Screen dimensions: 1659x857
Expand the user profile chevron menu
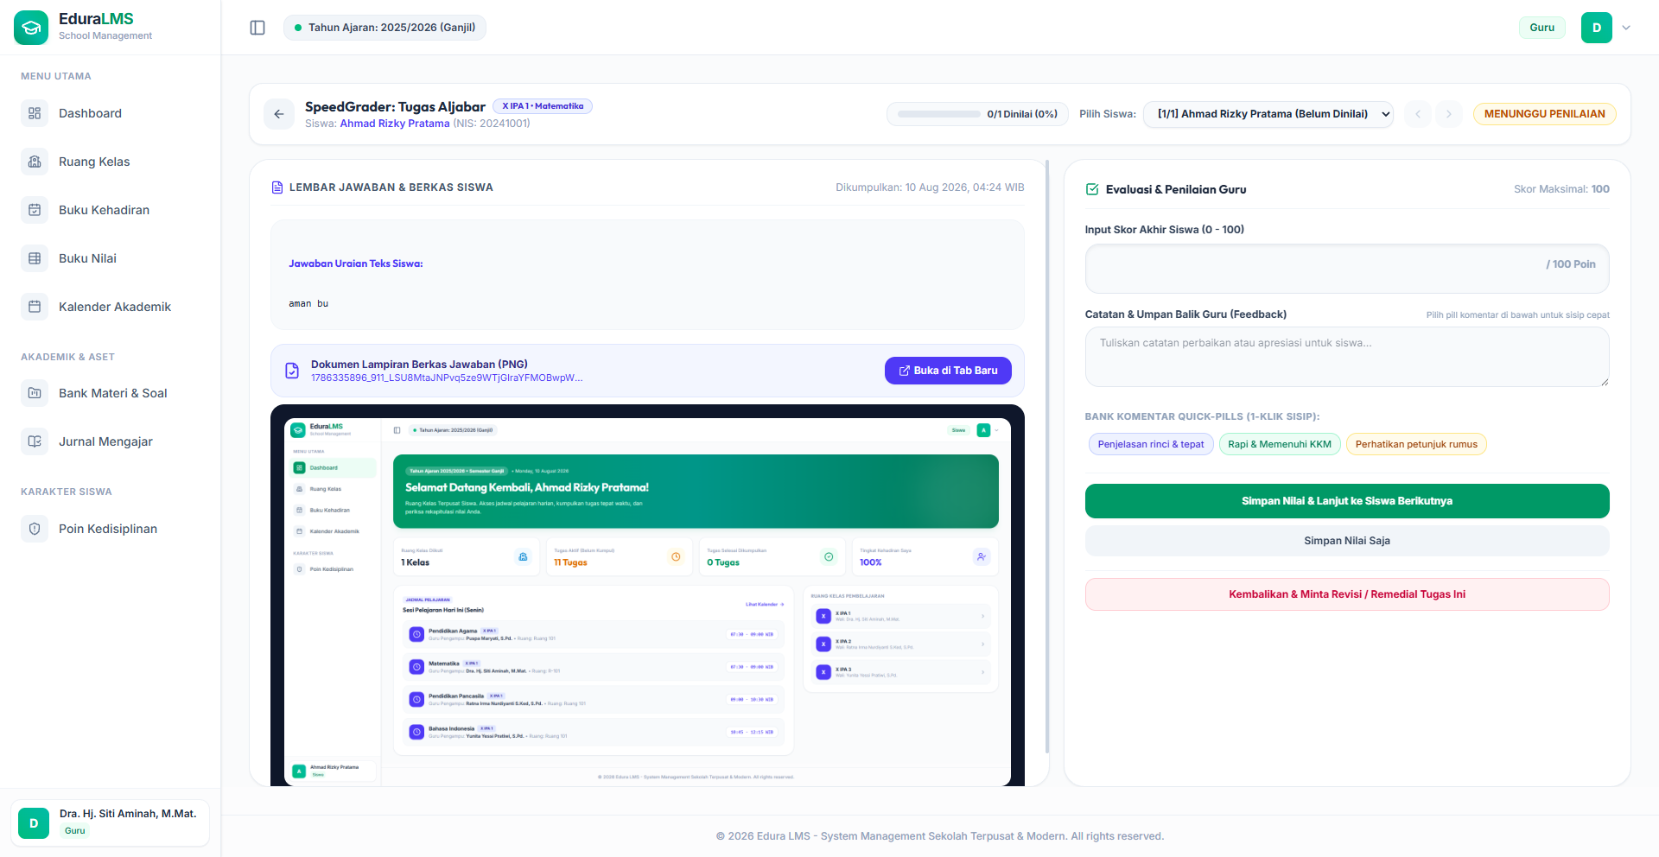point(1626,28)
